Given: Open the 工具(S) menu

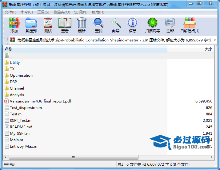Looking at the screenshot, I should pos(43,12).
